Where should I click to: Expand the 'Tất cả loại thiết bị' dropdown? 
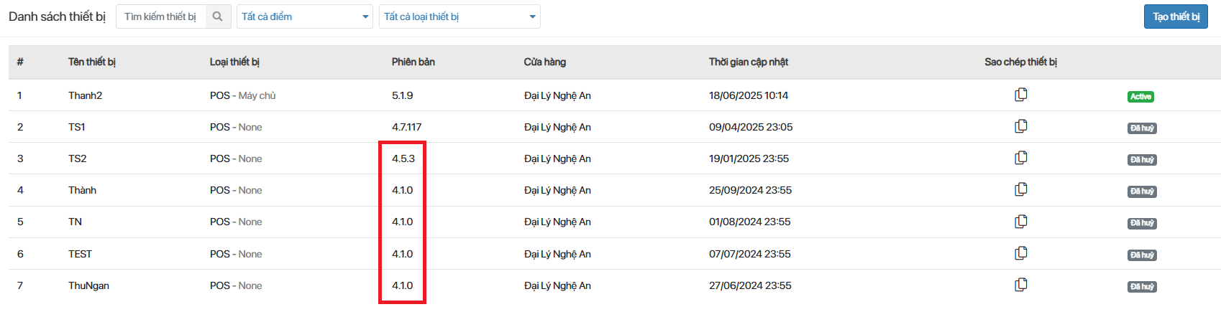pyautogui.click(x=459, y=16)
